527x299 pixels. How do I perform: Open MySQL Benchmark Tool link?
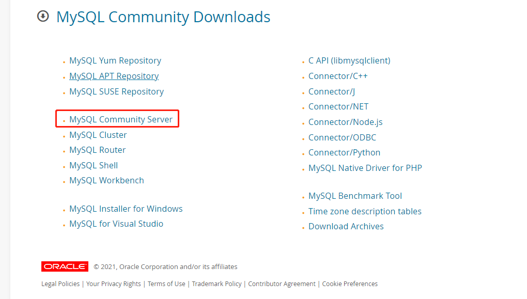pyautogui.click(x=355, y=196)
